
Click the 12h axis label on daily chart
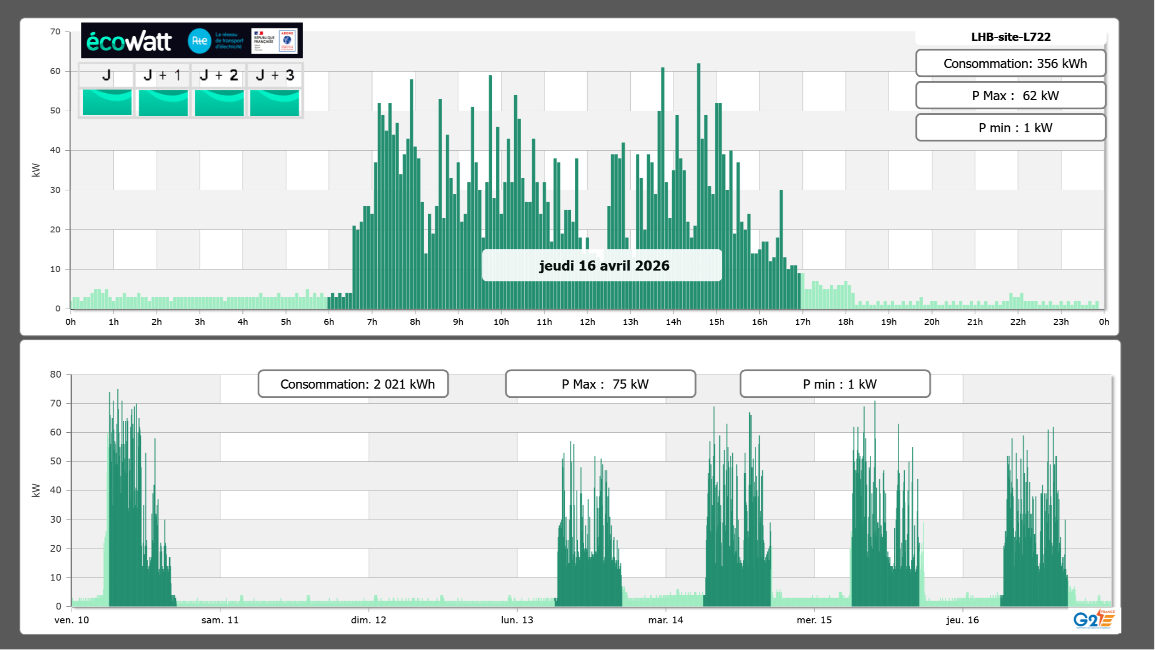click(x=587, y=322)
